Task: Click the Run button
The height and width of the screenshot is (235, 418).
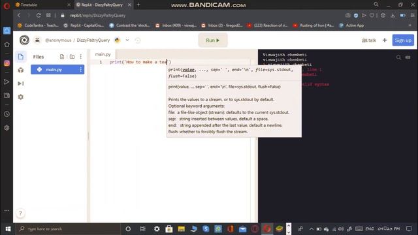Action: (x=213, y=40)
